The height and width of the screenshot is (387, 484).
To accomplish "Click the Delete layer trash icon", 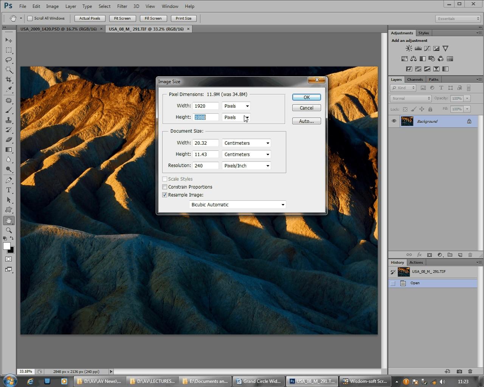I will [x=470, y=255].
